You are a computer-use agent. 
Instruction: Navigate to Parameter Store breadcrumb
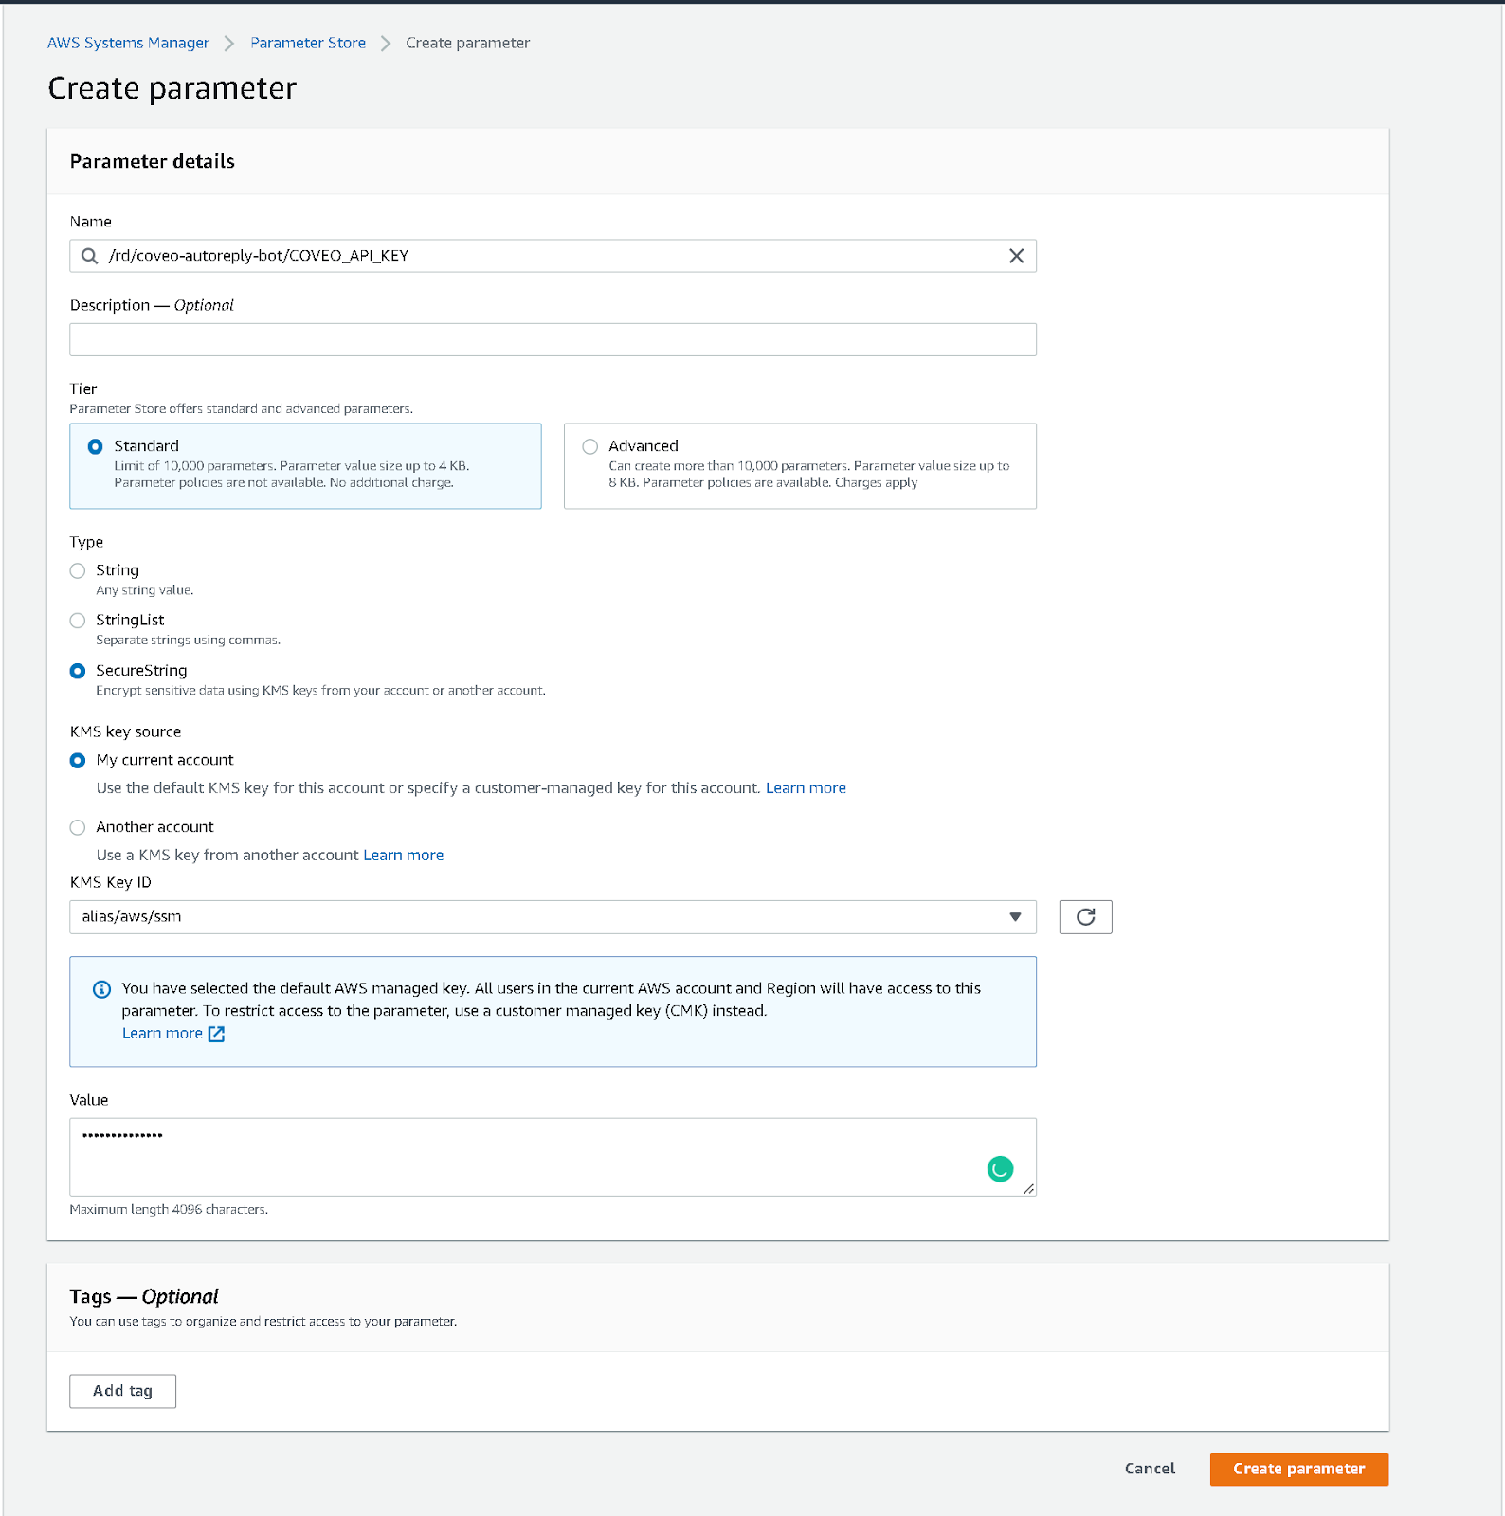coord(308,43)
